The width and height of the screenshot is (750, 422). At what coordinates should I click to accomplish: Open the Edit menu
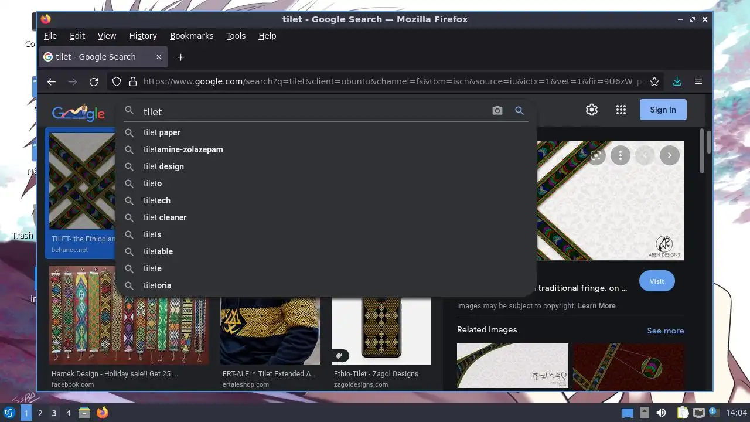tap(77, 36)
